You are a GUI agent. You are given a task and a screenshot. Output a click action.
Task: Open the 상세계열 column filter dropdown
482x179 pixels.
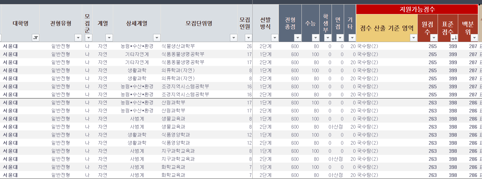tap(157, 38)
